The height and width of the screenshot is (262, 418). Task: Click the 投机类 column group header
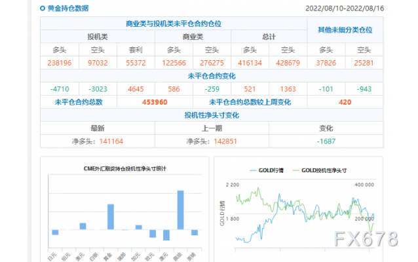(98, 37)
